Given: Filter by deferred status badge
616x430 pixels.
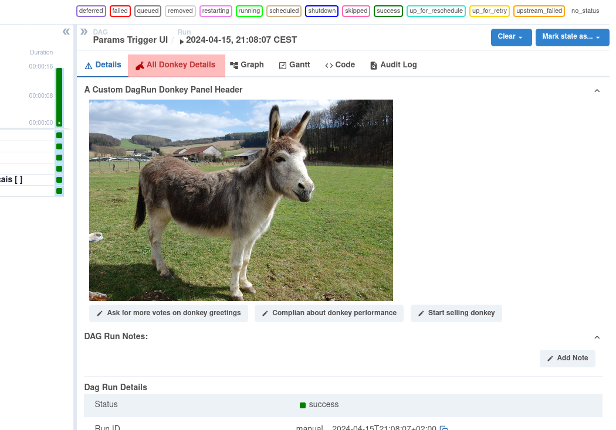Looking at the screenshot, I should tap(91, 11).
